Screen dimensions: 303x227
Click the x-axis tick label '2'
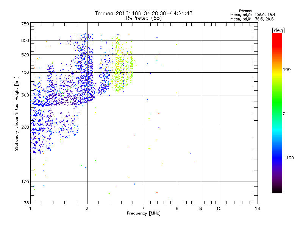click(x=87, y=208)
